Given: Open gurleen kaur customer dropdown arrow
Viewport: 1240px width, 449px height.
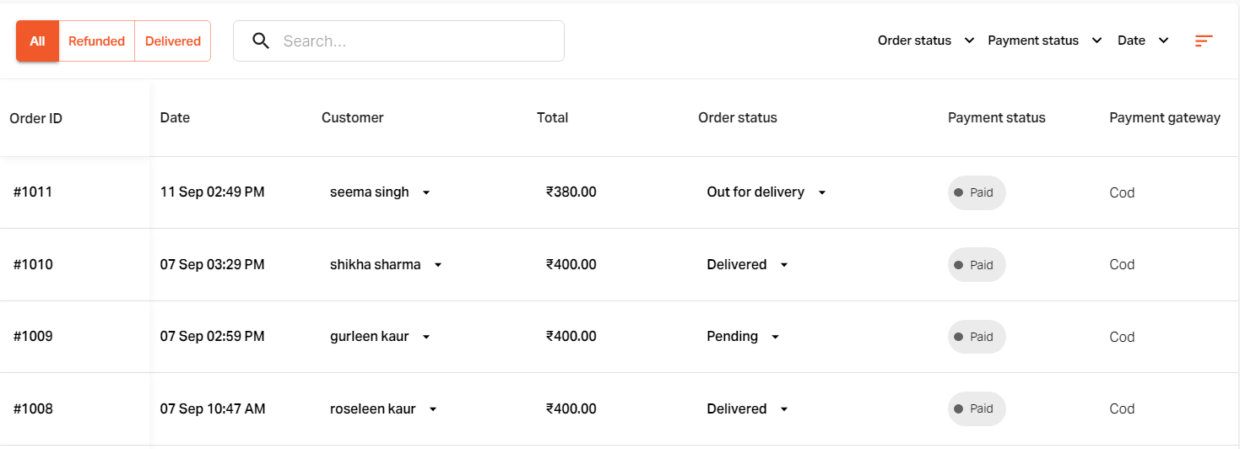Looking at the screenshot, I should click(x=426, y=337).
